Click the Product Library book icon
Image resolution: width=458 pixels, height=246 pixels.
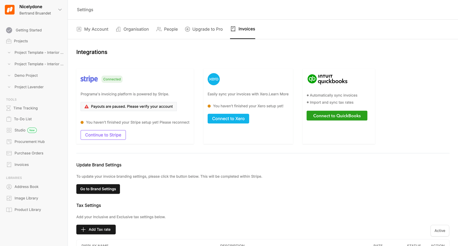[x=9, y=210]
